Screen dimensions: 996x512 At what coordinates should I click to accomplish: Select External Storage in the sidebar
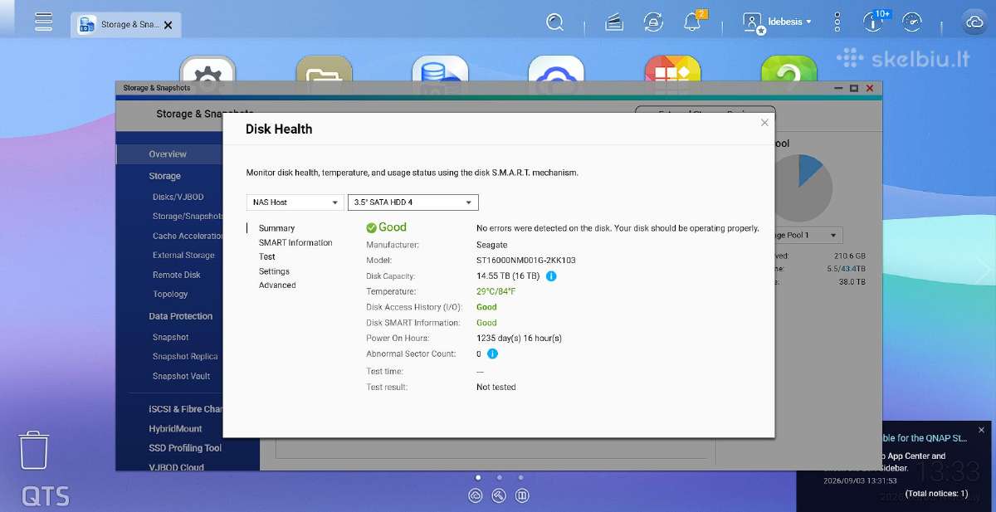pos(183,256)
